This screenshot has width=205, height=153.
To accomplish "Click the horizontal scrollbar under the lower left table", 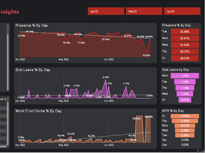I will tap(3, 146).
